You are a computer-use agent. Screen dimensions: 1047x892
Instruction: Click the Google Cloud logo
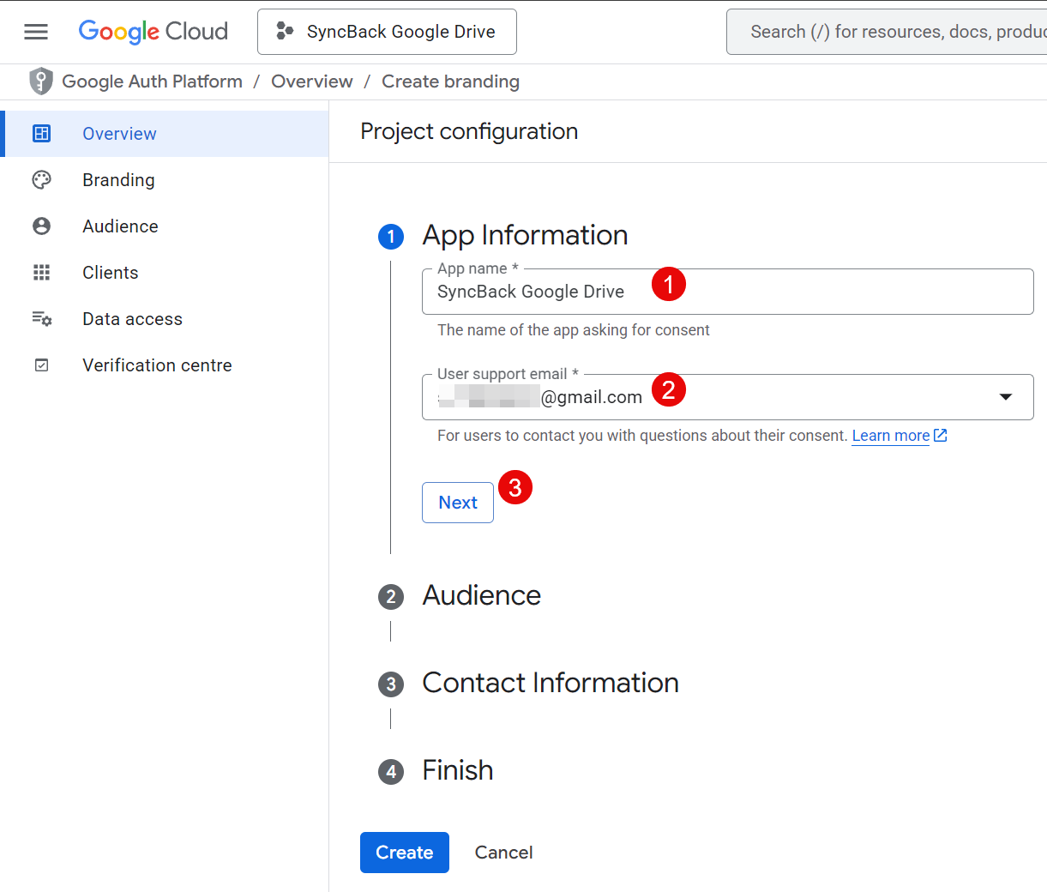tap(153, 32)
